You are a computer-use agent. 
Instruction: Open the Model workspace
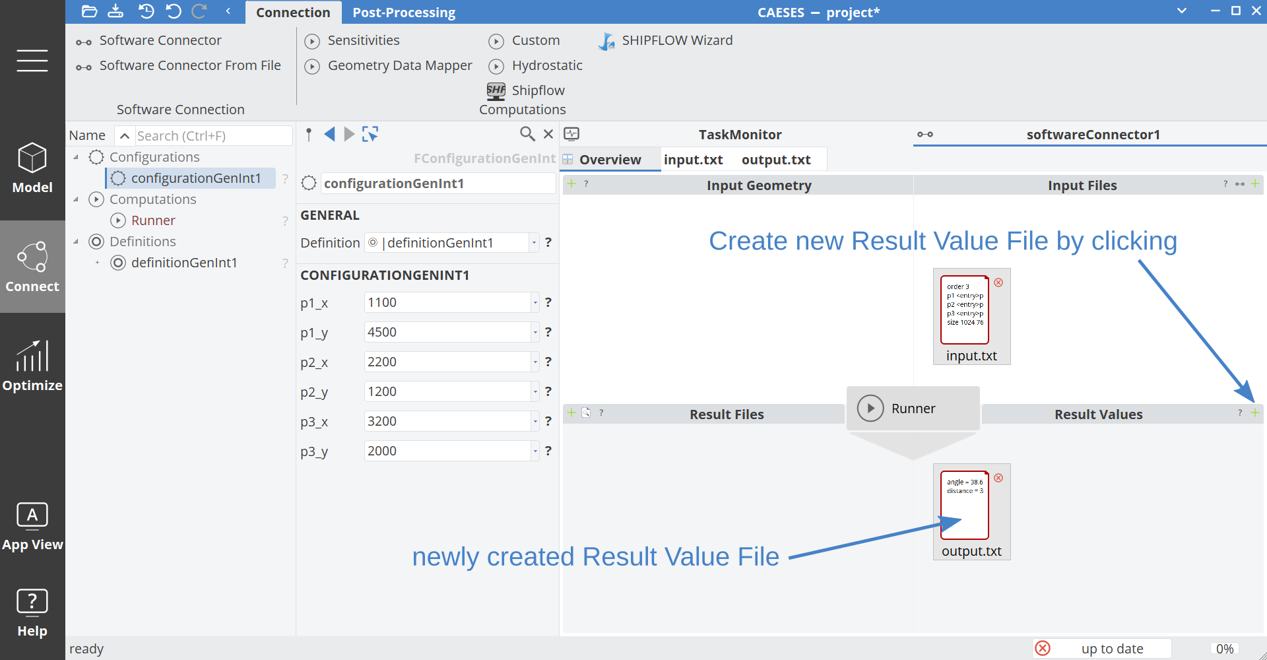pyautogui.click(x=32, y=168)
